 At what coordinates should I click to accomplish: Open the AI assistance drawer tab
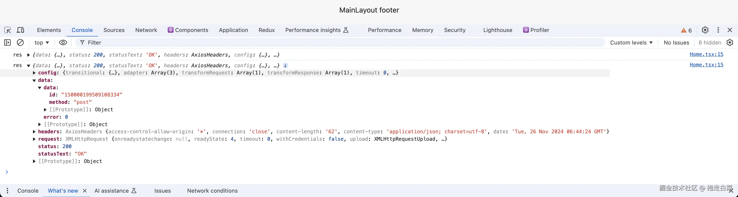pyautogui.click(x=115, y=191)
